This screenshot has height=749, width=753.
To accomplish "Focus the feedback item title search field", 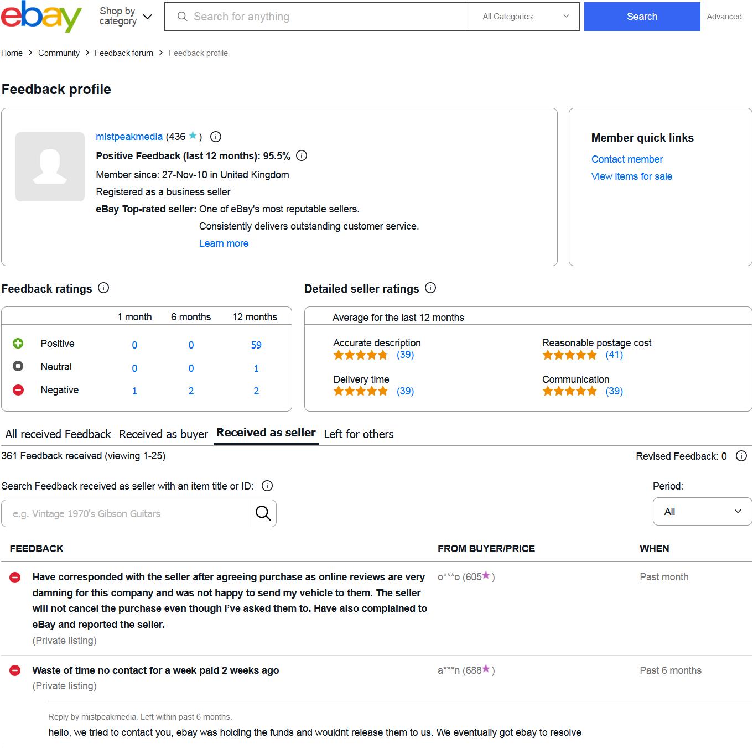I will [x=126, y=513].
